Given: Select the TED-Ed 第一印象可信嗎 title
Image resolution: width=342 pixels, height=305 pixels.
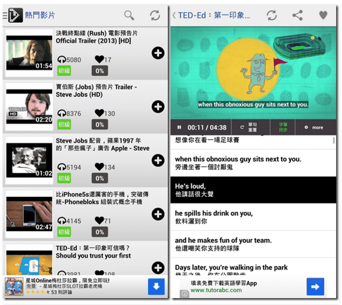Looking at the screenshot, I should point(93,252).
